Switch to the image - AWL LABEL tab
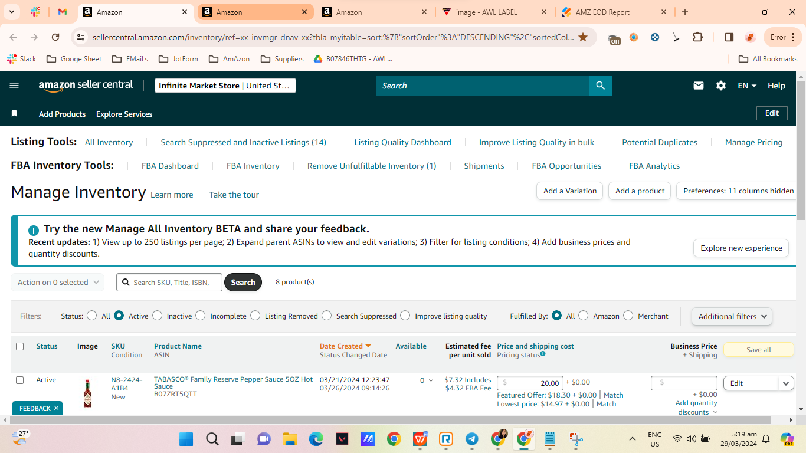 [495, 12]
